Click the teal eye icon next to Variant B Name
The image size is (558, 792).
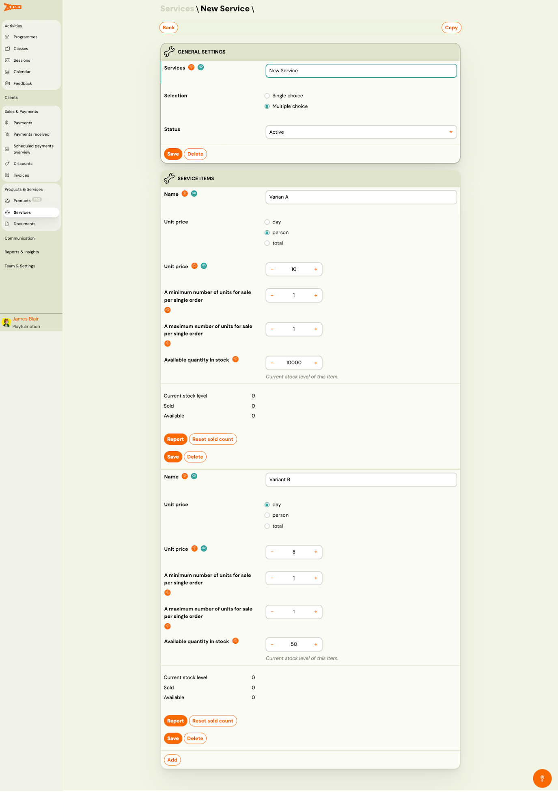tap(194, 476)
